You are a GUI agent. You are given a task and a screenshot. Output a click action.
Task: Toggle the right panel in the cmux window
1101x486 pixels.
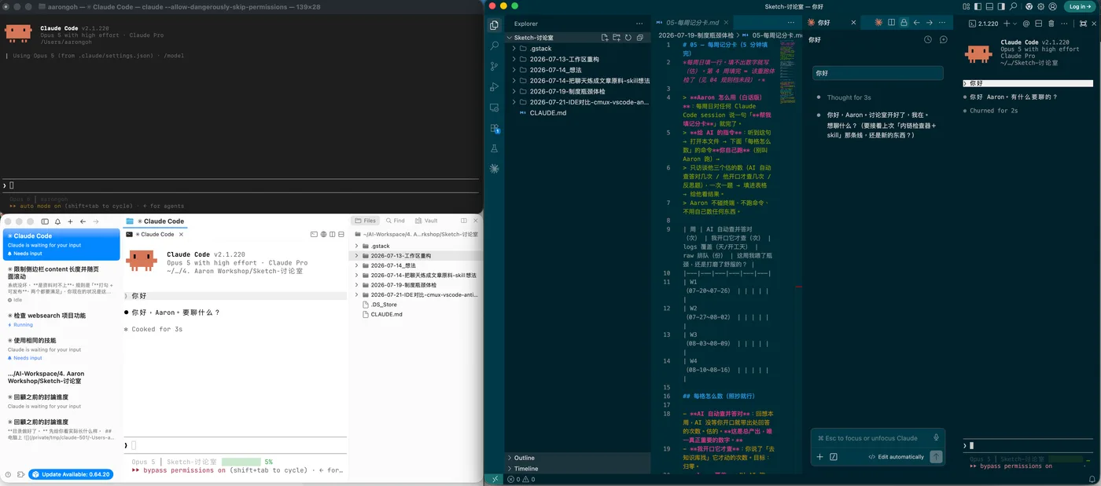click(x=463, y=221)
